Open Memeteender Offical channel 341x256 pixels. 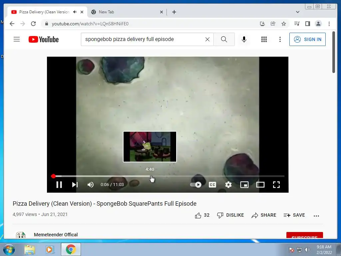point(56,235)
